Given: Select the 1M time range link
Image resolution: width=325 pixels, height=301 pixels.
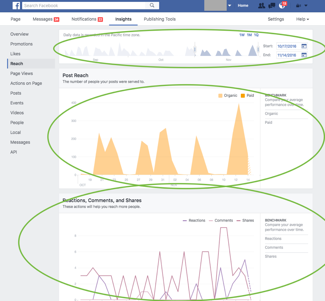Looking at the screenshot, I should [x=249, y=35].
